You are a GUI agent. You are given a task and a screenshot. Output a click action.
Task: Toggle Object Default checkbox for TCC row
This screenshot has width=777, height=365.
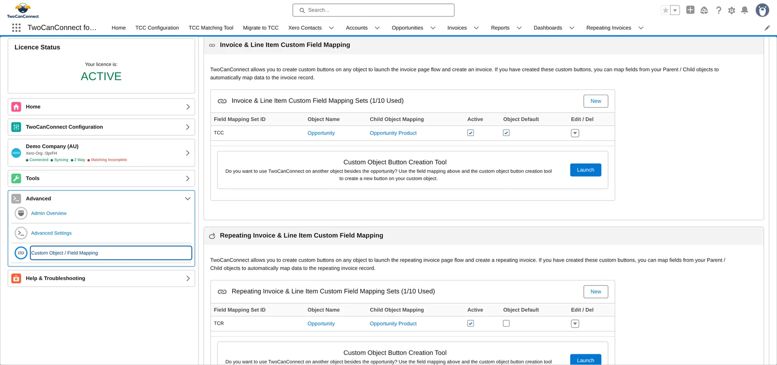[x=506, y=133]
